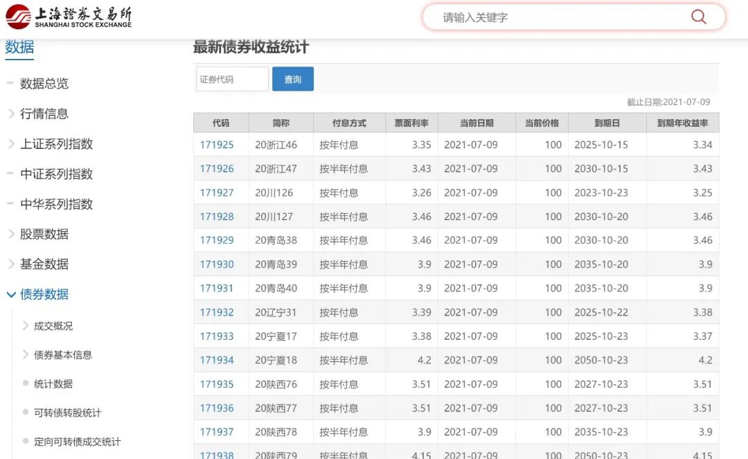Click the dash icon beside 数据总览
The height and width of the screenshot is (459, 748).
tap(9, 83)
